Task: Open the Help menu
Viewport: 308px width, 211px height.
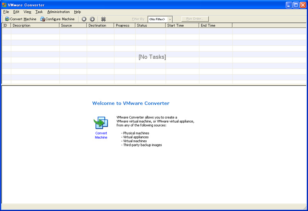Action: (77, 12)
